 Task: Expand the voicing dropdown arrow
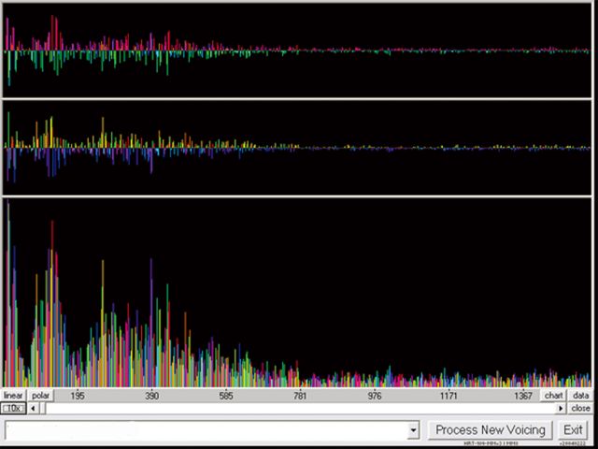point(414,429)
